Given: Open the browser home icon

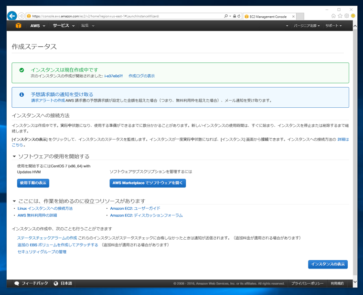Looking at the screenshot, I should (x=333, y=16).
